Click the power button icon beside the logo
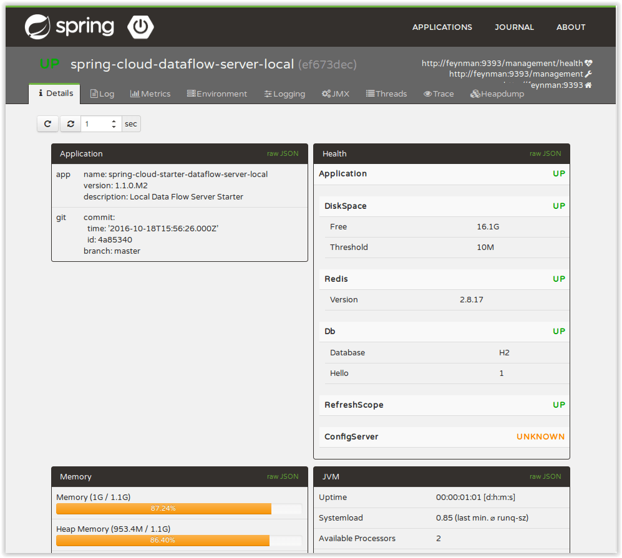This screenshot has height=558, width=622. point(140,27)
